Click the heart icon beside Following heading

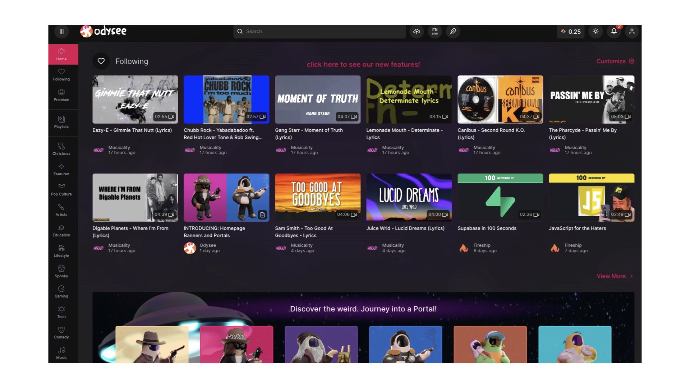[101, 61]
